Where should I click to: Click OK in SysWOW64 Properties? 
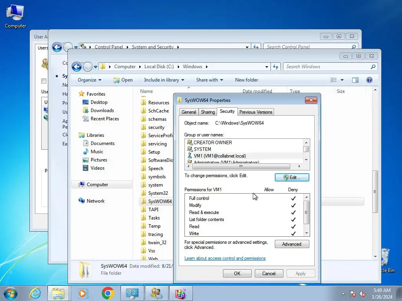click(237, 273)
